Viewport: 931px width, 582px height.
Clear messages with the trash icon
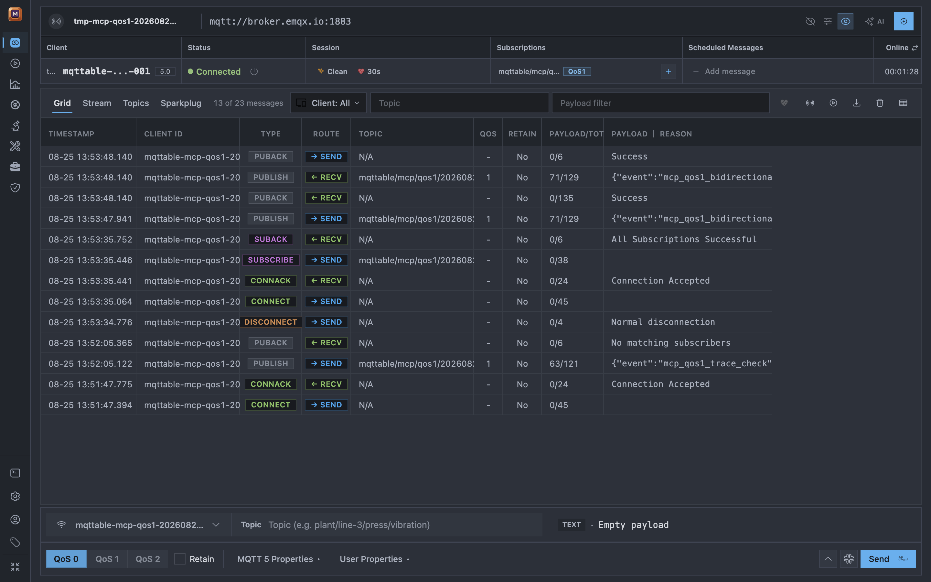(x=880, y=103)
